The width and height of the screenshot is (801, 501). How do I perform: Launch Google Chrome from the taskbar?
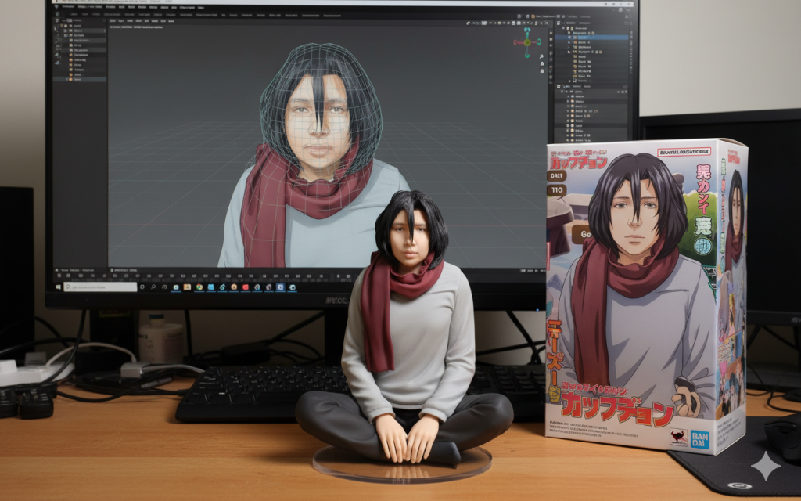click(x=199, y=287)
